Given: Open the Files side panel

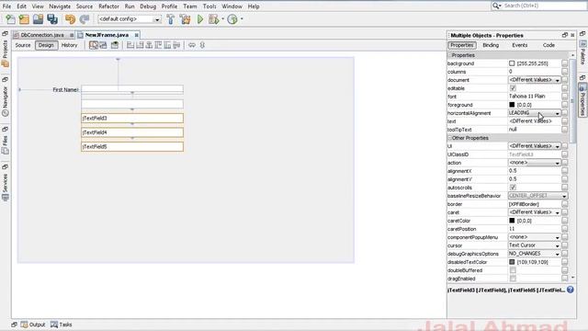Looking at the screenshot, I should pyautogui.click(x=5, y=144).
